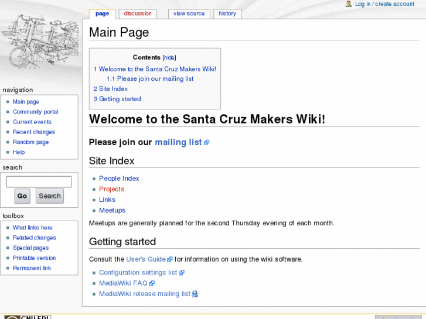Open the history tab
Image resolution: width=426 pixels, height=319 pixels.
(x=227, y=13)
